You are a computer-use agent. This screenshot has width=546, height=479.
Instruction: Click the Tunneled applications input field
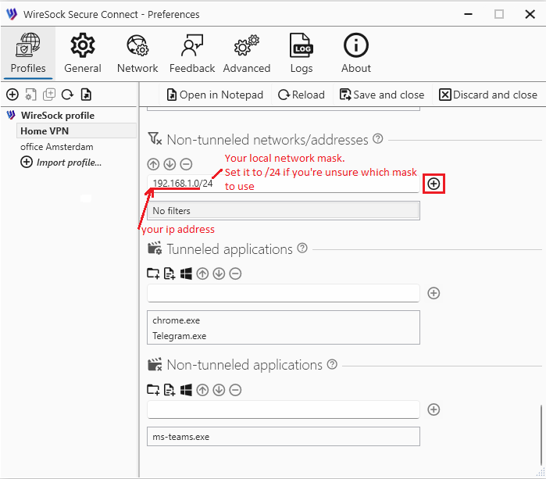283,293
